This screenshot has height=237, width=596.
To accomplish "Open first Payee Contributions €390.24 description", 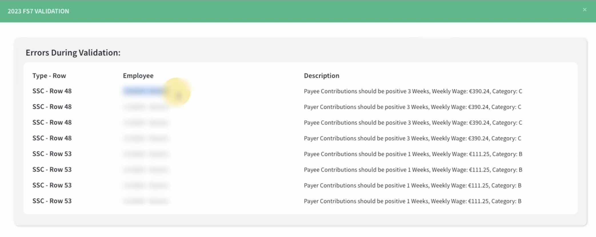I will [413, 91].
